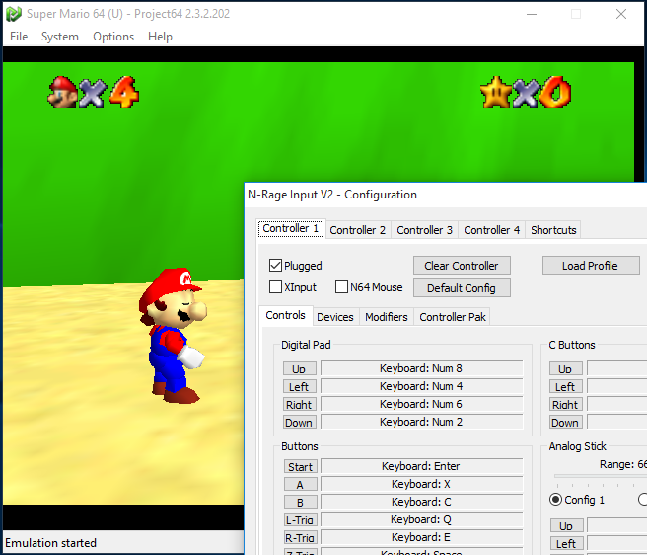Screen dimensions: 647x555
Task: Click the Keyboard: C field
Action: coord(422,502)
